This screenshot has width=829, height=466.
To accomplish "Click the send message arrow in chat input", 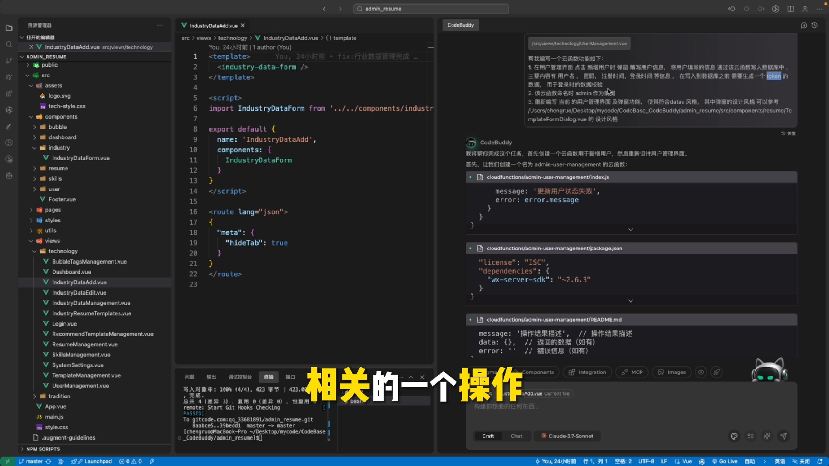I will click(x=783, y=436).
